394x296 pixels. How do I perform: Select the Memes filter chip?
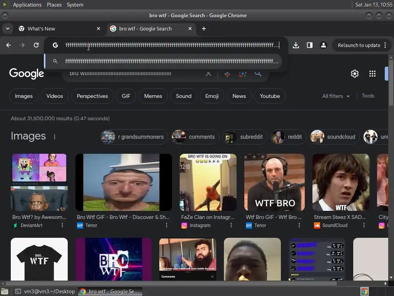point(153,96)
